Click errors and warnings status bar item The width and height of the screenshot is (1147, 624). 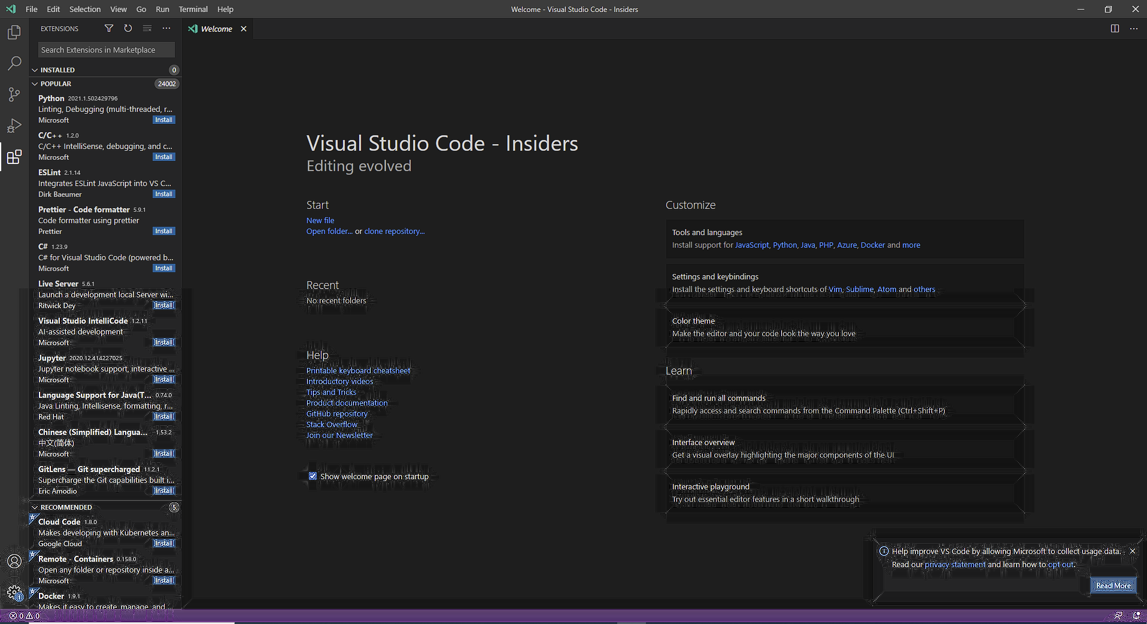click(x=25, y=616)
